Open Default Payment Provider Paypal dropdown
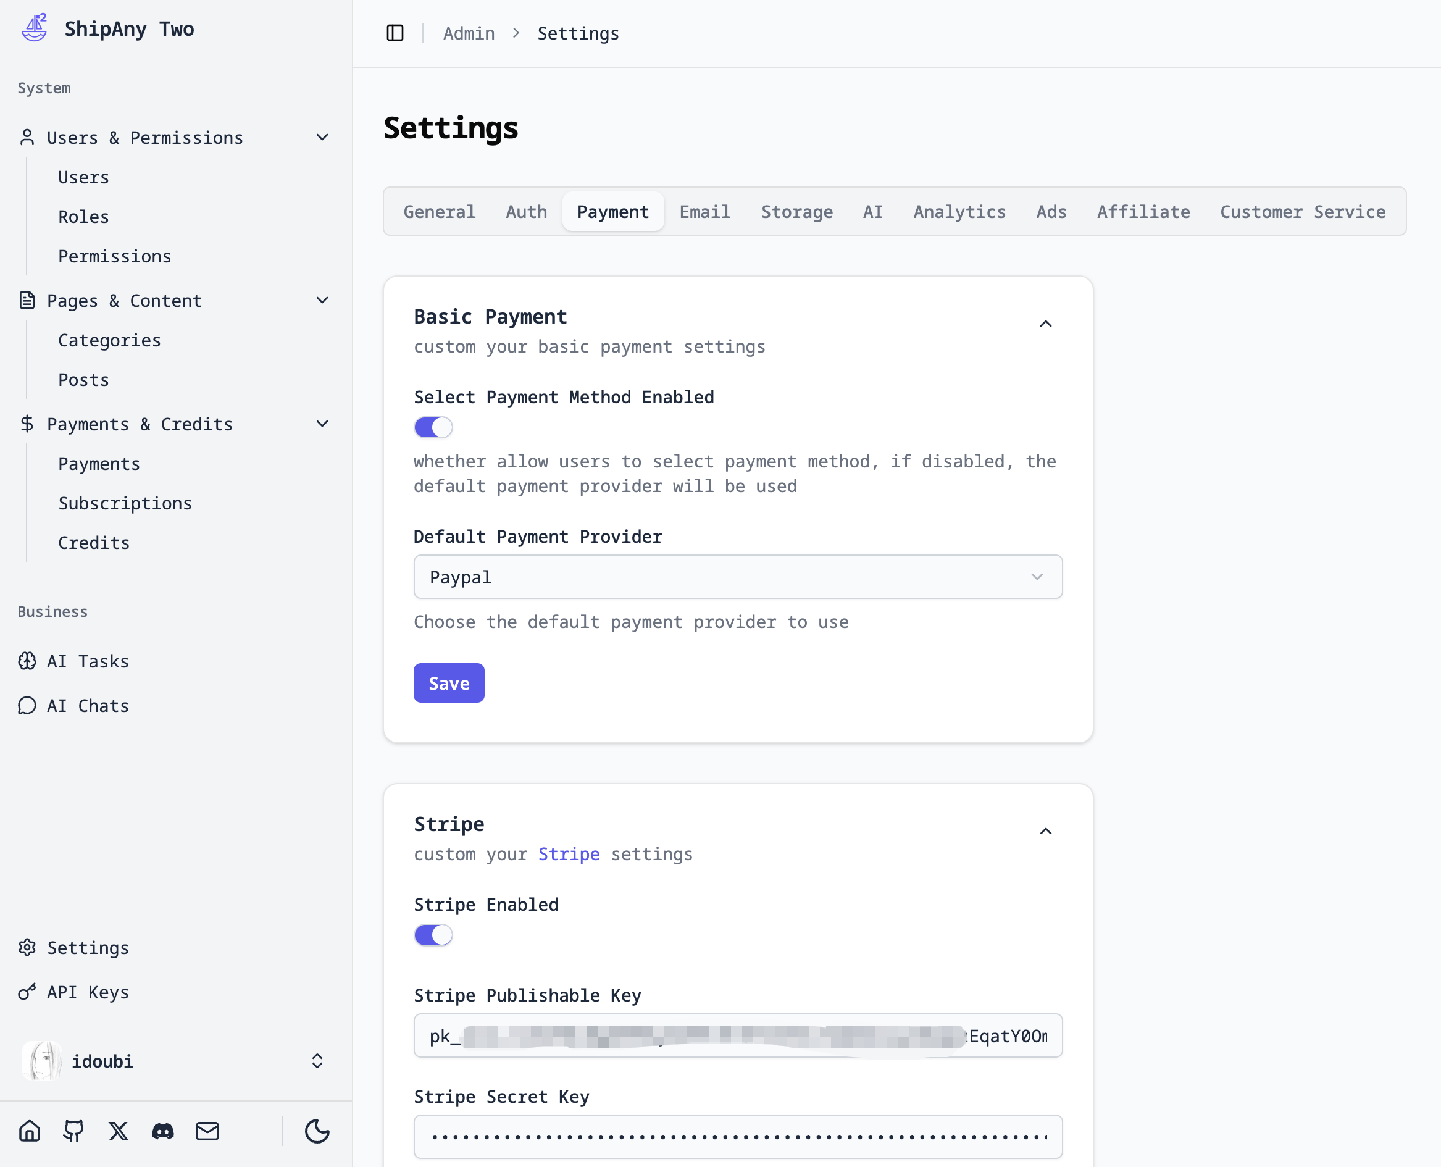1441x1167 pixels. [737, 577]
